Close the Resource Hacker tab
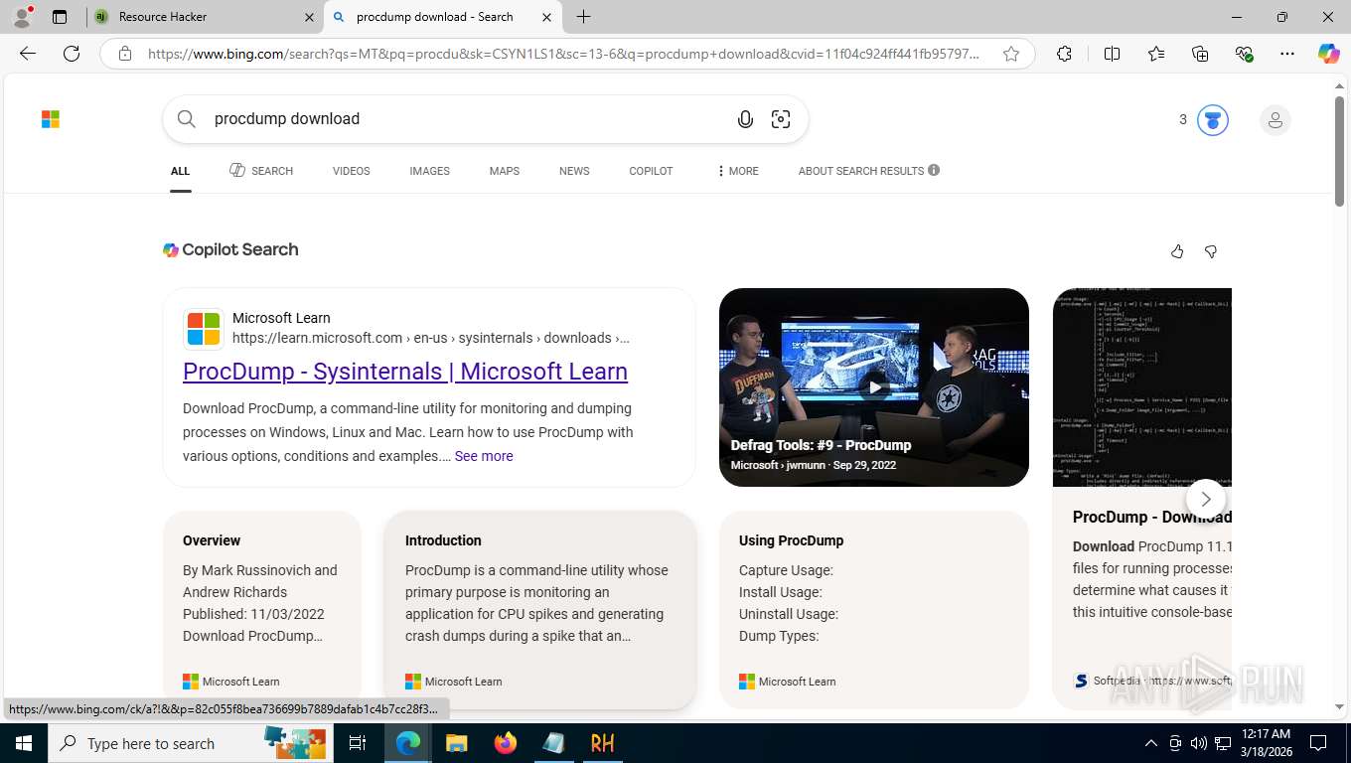 pos(309,17)
